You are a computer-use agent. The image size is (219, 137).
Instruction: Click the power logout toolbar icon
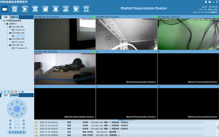coord(86,9)
